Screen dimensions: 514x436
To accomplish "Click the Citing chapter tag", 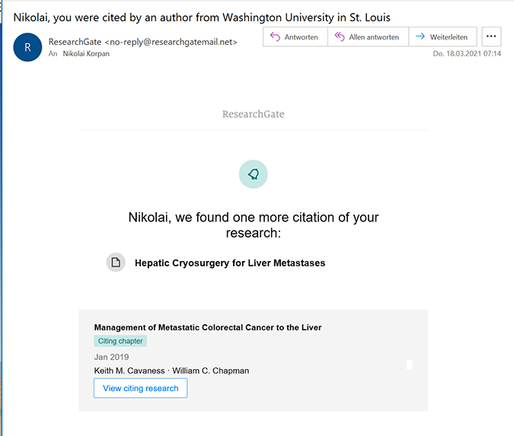I will 120,341.
